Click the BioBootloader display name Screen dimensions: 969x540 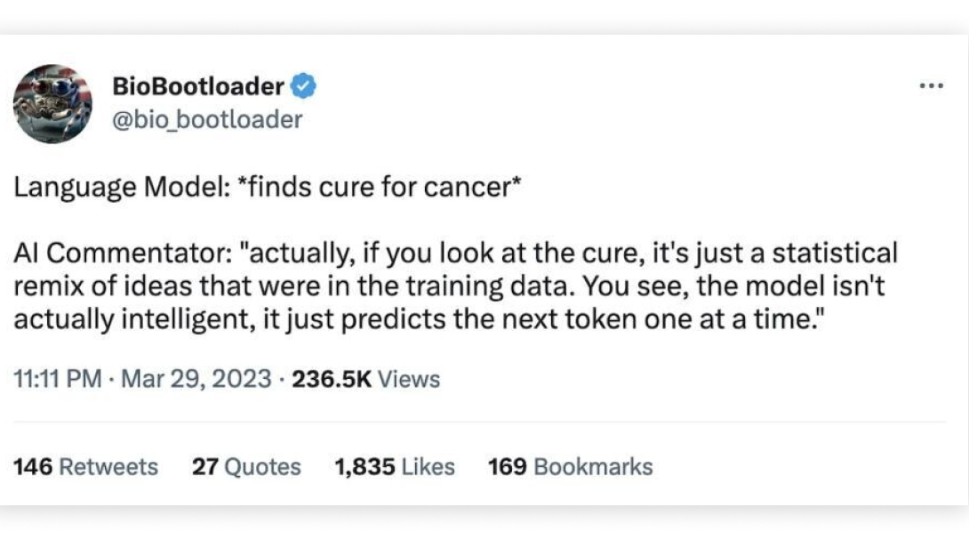(198, 87)
